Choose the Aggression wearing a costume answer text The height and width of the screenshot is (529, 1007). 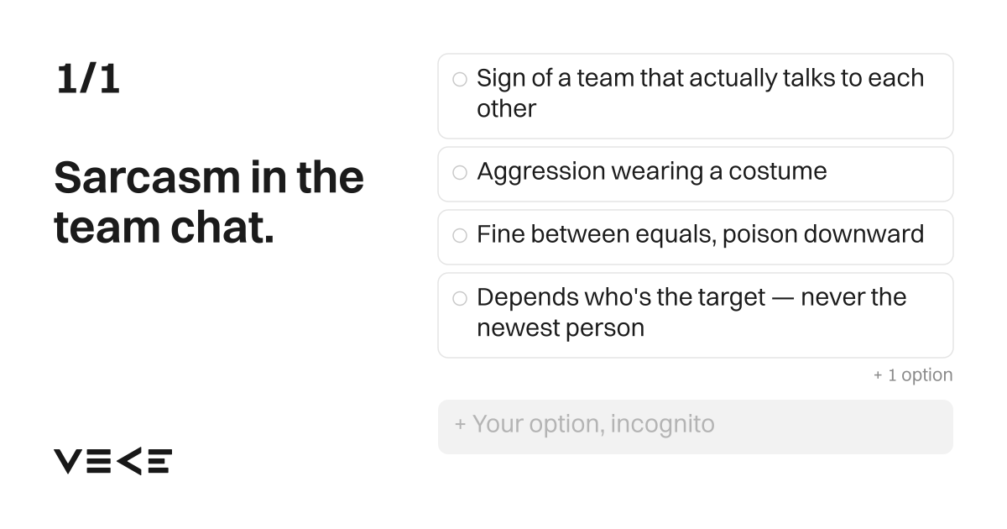(651, 171)
